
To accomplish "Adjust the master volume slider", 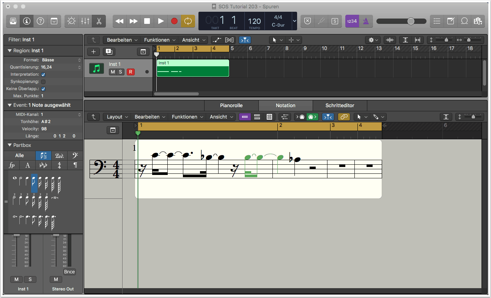I will (411, 21).
